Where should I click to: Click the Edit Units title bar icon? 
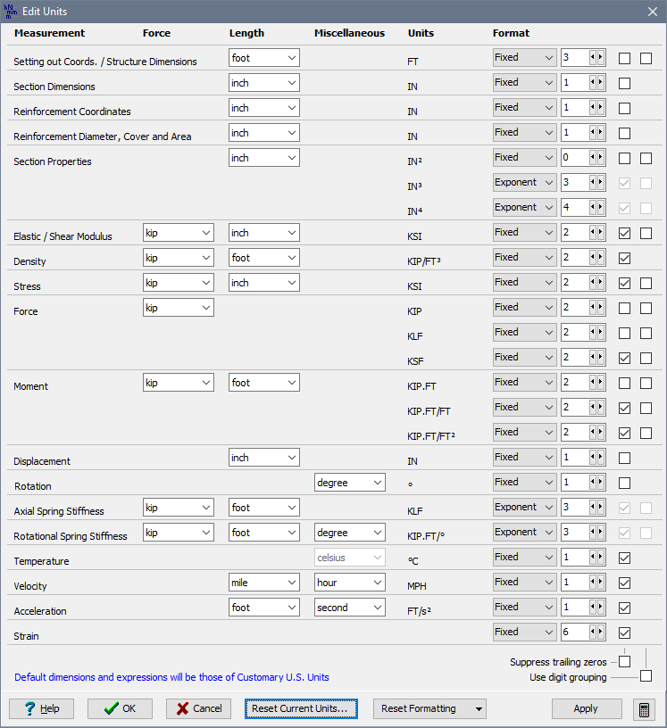(12, 11)
